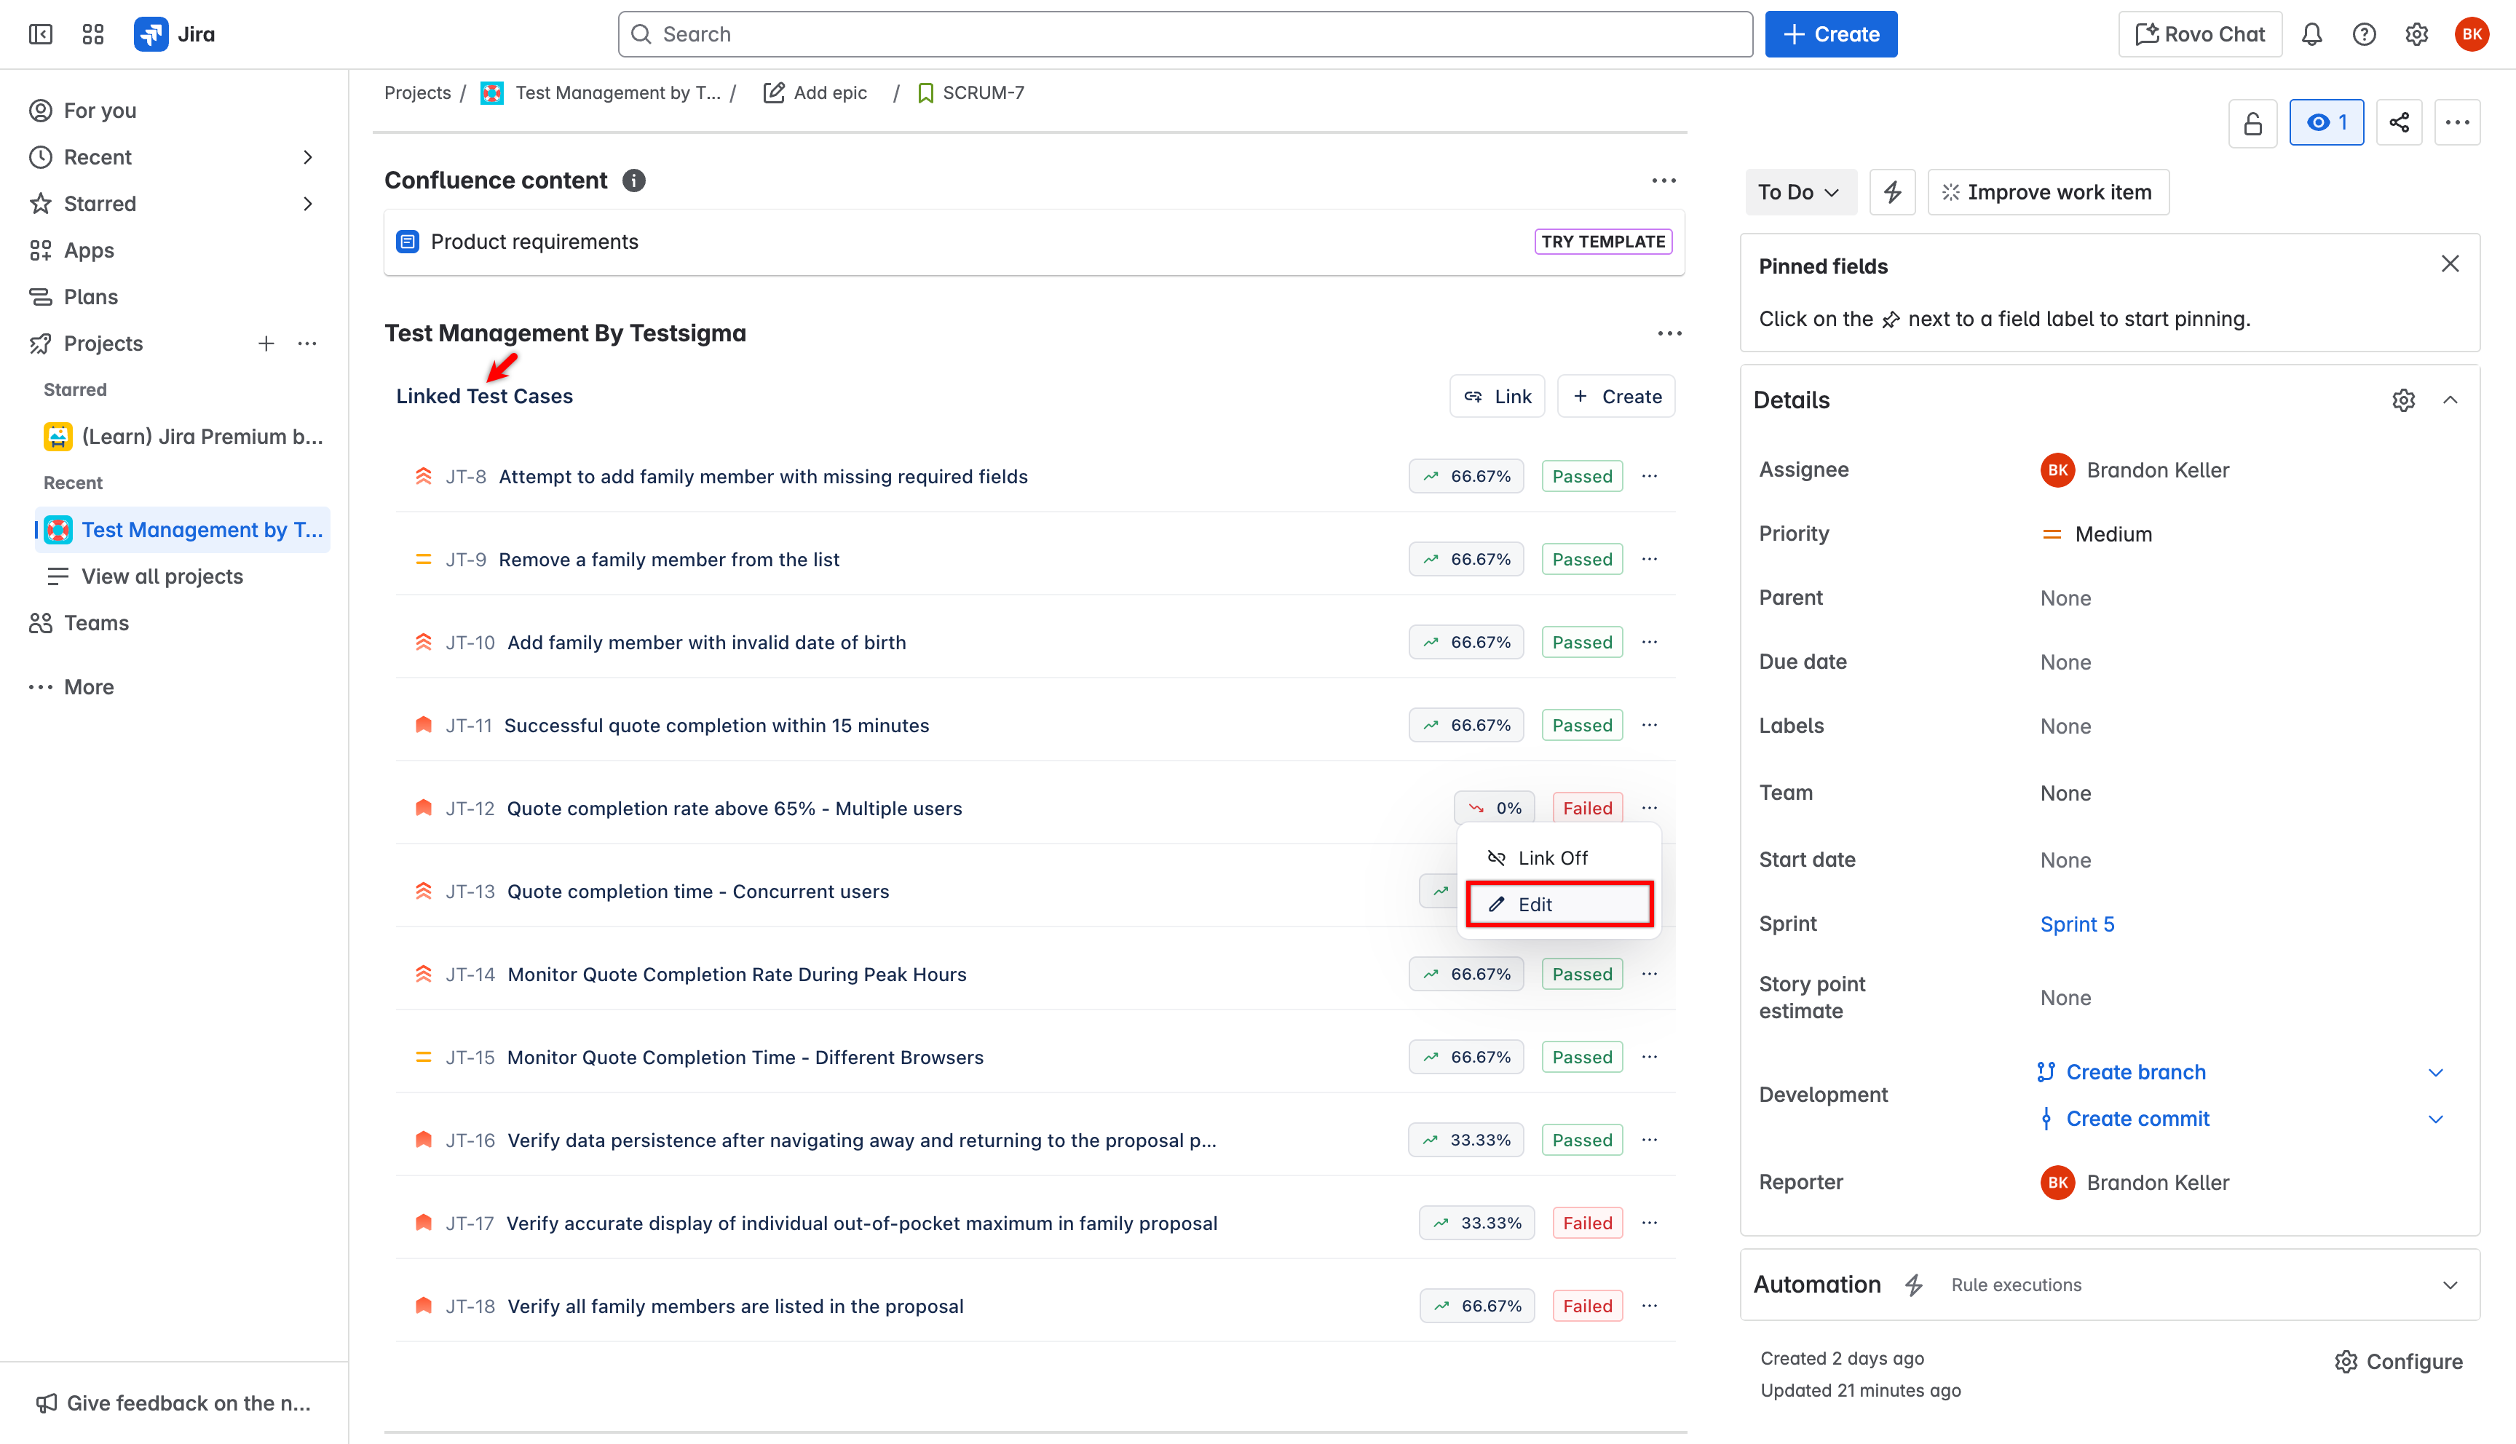
Task: Open more actions for JT-10
Action: tap(1649, 643)
